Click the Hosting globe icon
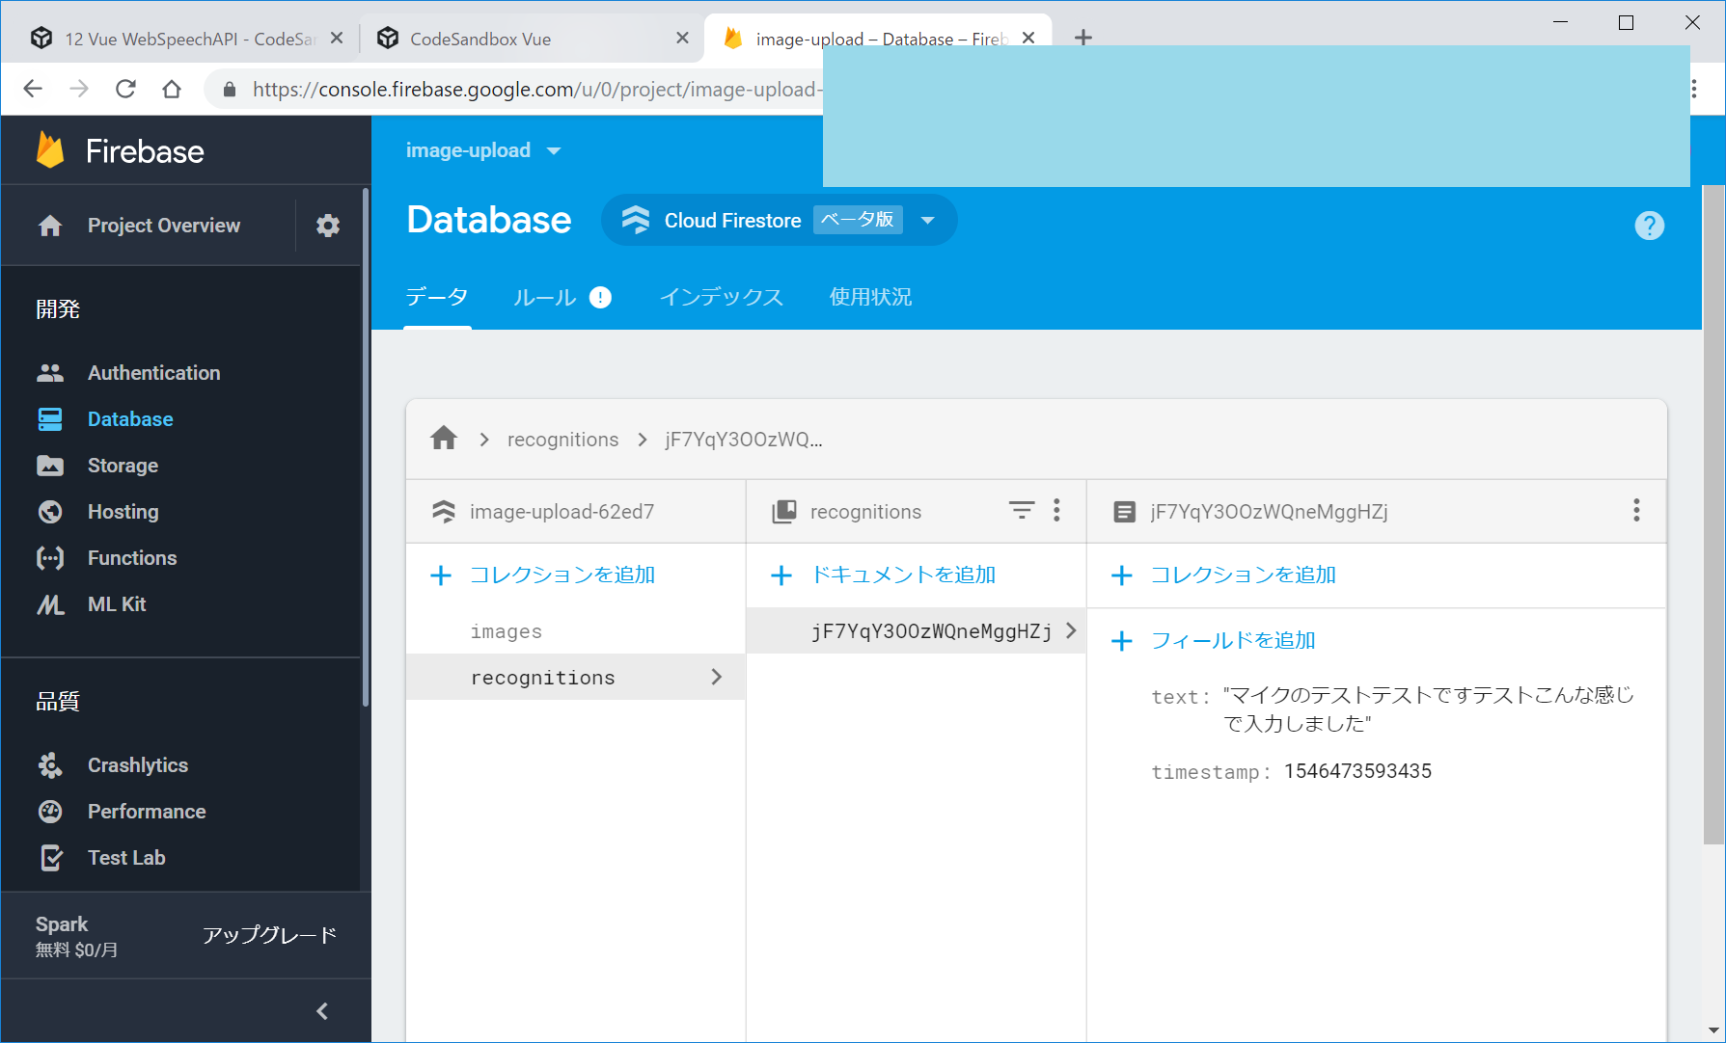The image size is (1726, 1043). point(50,512)
